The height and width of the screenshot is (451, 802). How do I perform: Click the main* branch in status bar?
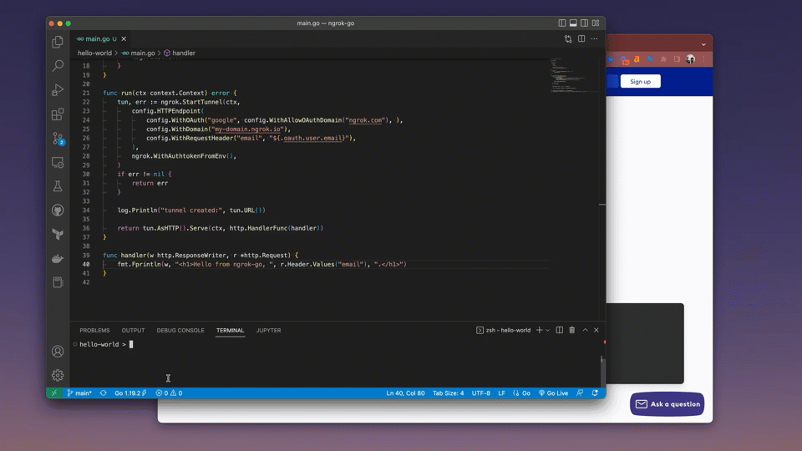[79, 393]
